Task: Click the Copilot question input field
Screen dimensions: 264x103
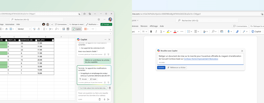Action: click(x=94, y=96)
